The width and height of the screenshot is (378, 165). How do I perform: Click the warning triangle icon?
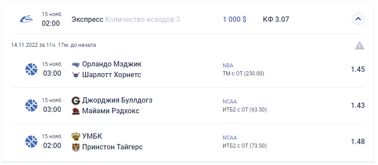pyautogui.click(x=359, y=45)
